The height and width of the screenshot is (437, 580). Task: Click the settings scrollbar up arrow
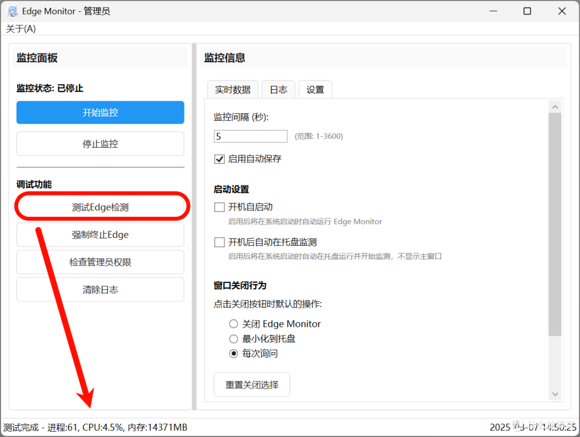pos(555,107)
